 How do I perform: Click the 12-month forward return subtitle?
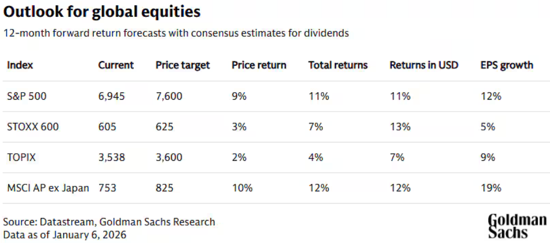tap(176, 33)
